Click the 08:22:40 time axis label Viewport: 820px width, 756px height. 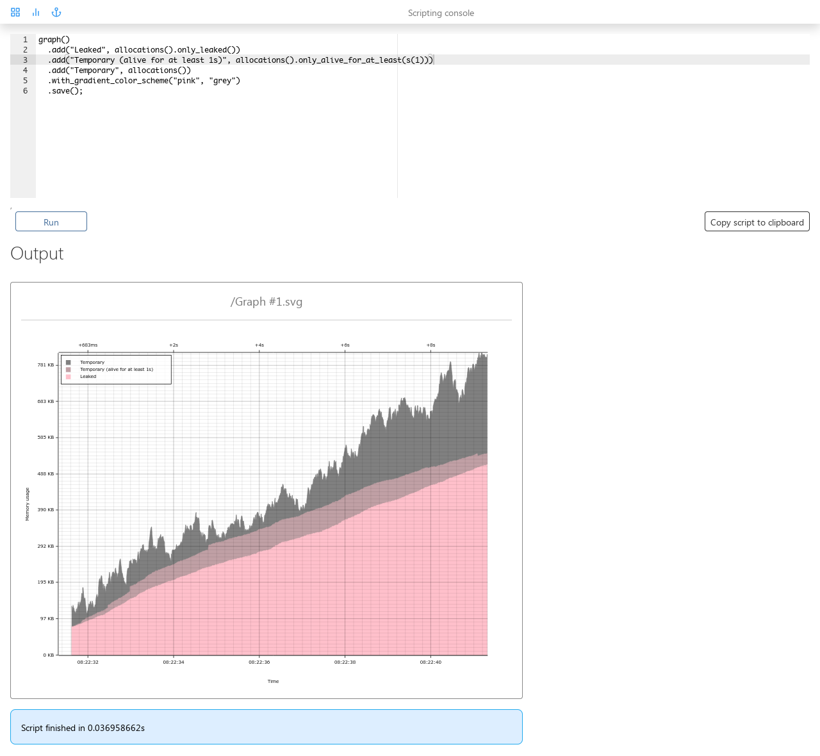[x=430, y=662]
